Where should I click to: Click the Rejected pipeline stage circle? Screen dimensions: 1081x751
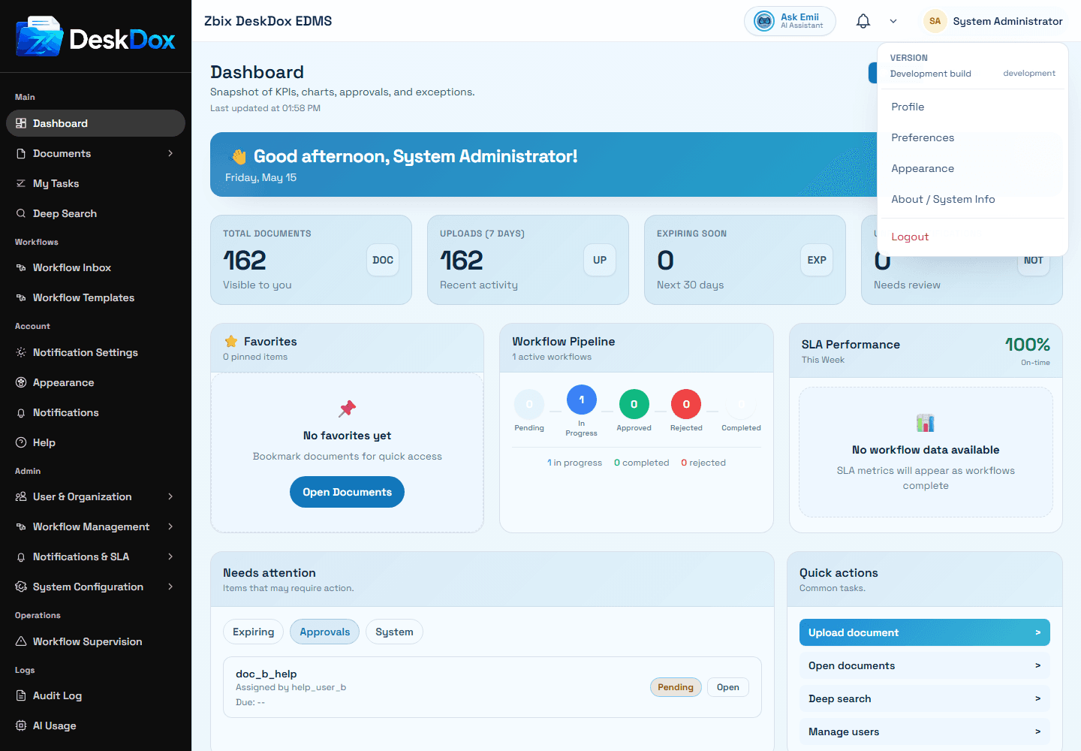686,404
